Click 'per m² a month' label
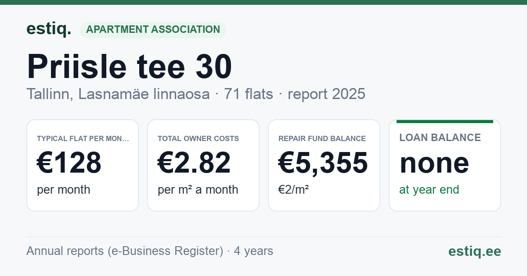Image resolution: width=527 pixels, height=276 pixels. click(x=198, y=190)
